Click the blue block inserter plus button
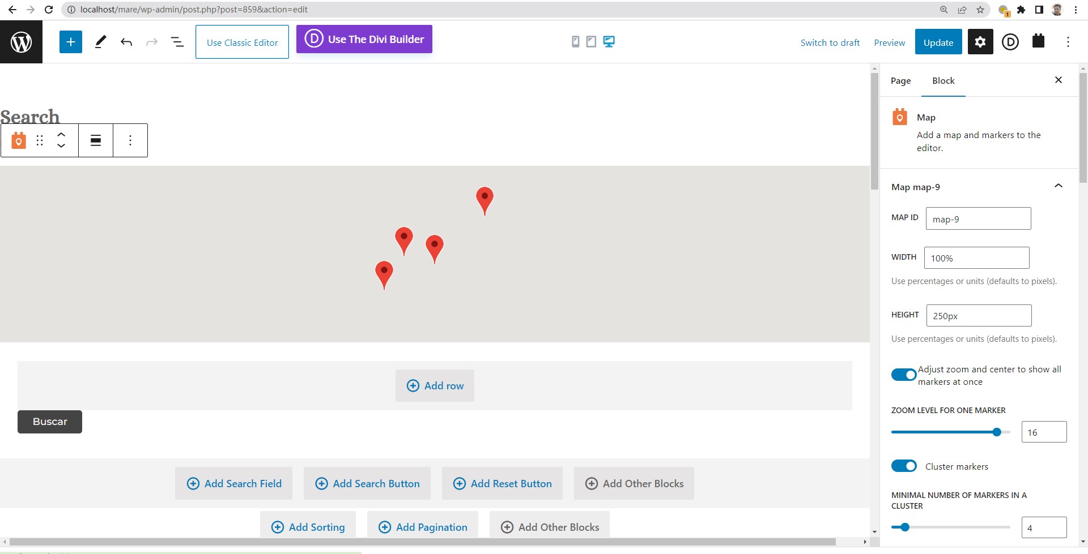Viewport: 1088px width, 554px height. click(71, 42)
